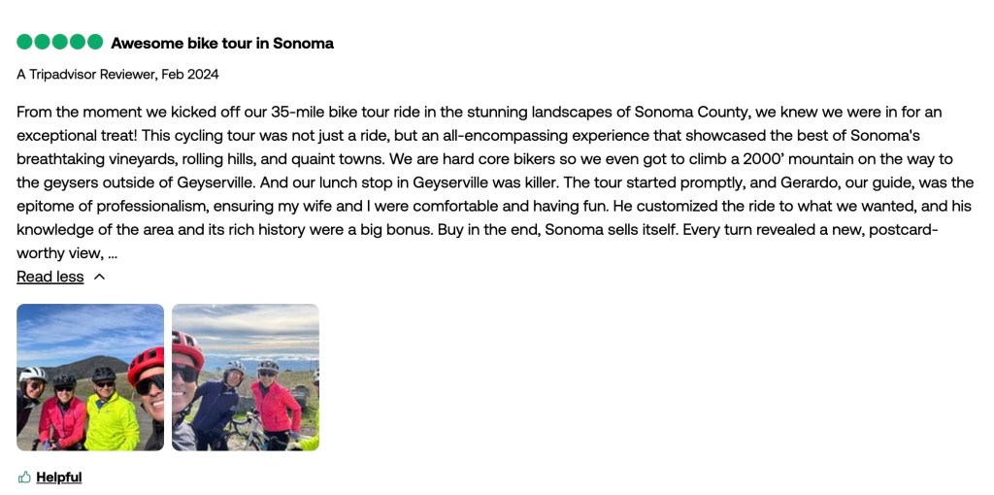Screen dimensions: 994x495
Task: Click the title "Awesome bike tour in Sonoma"
Action: coord(222,43)
